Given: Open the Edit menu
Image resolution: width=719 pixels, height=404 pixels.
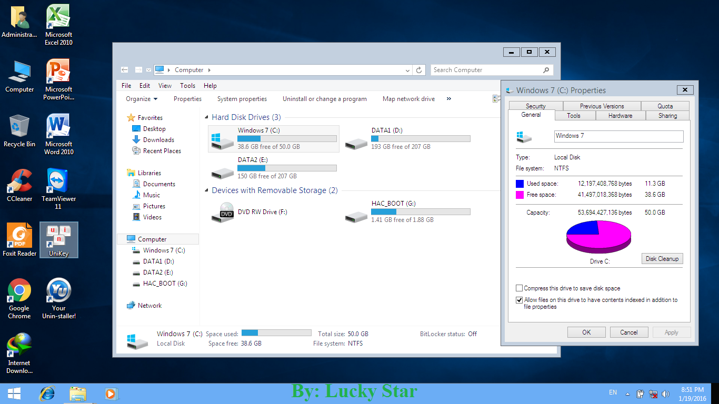Looking at the screenshot, I should (145, 86).
